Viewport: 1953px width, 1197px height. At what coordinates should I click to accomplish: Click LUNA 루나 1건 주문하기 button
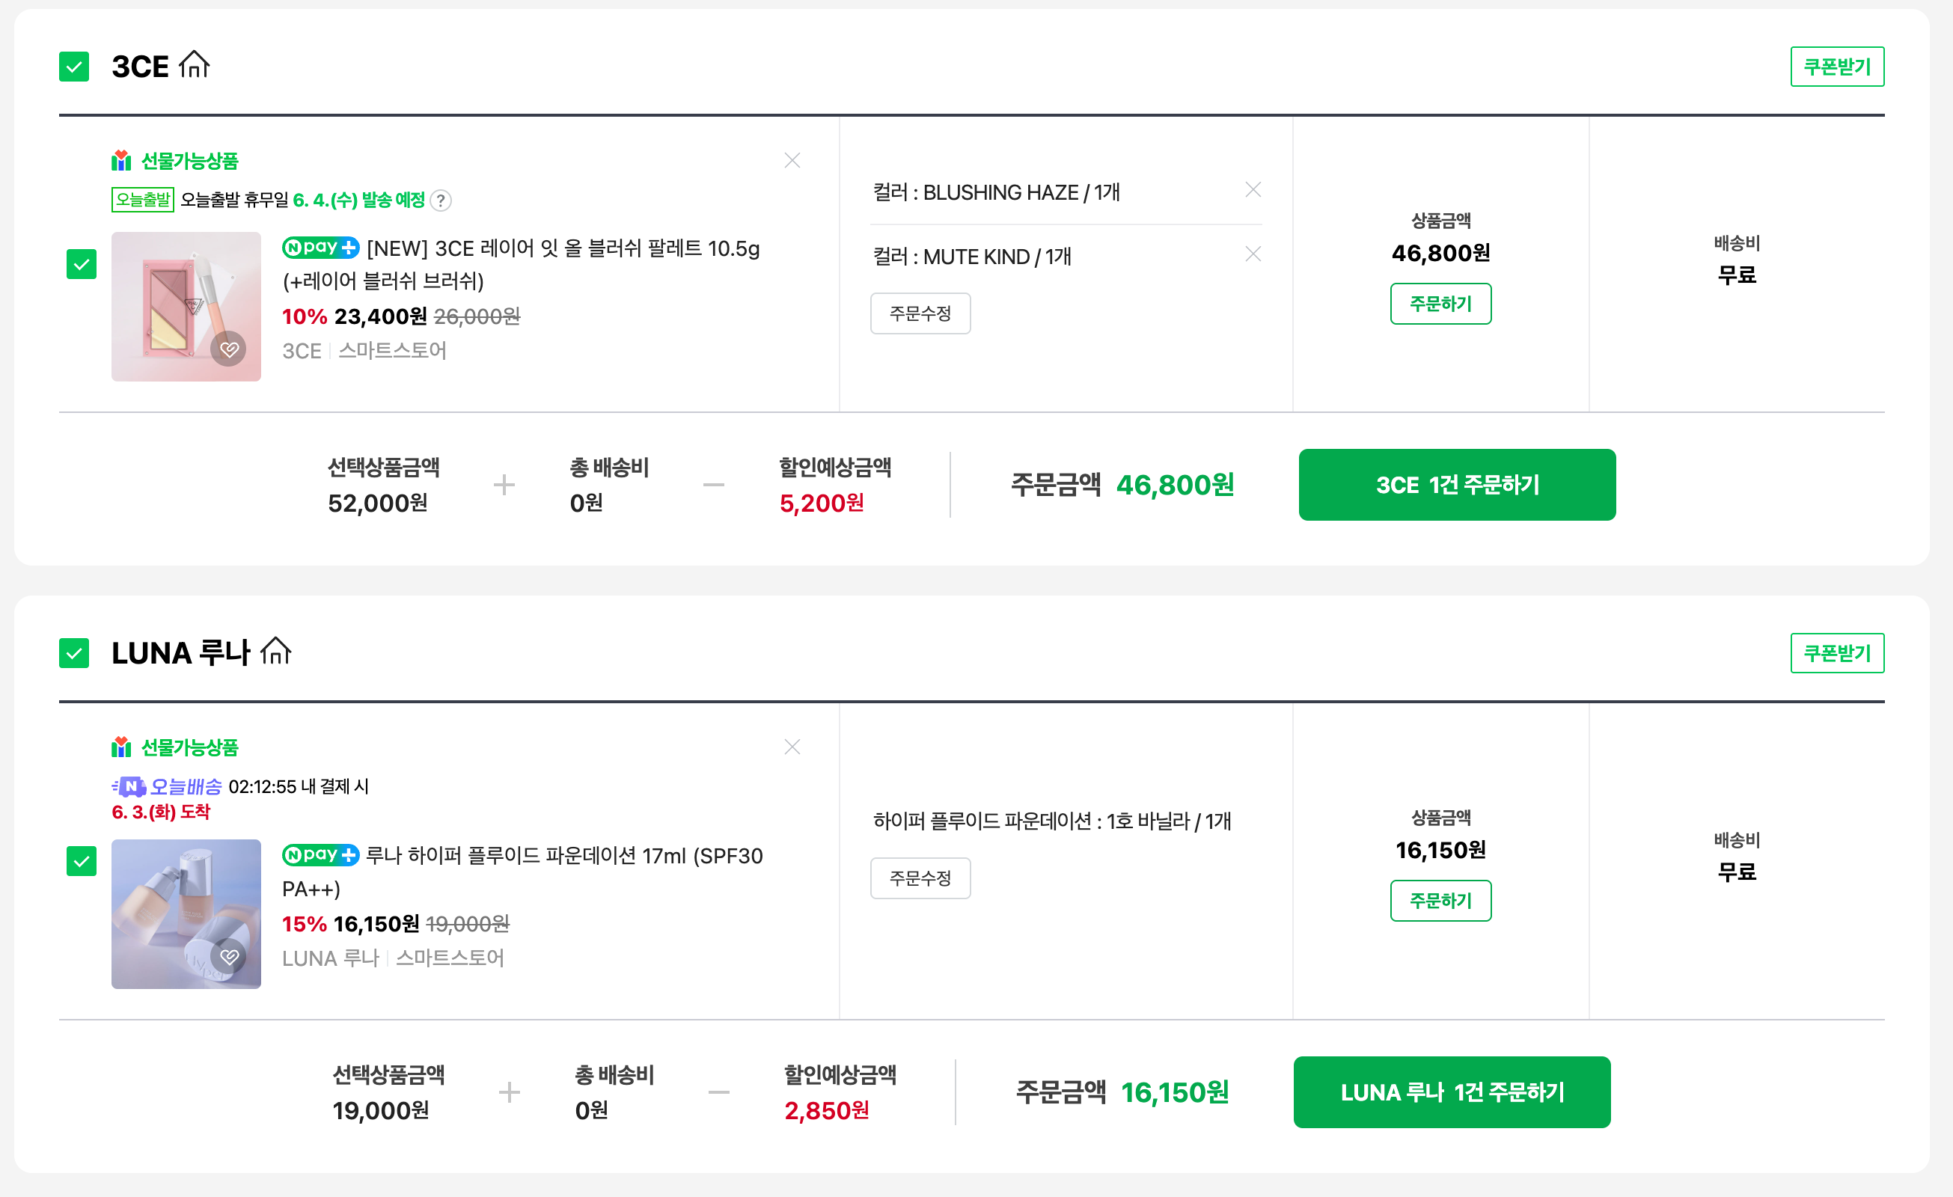pyautogui.click(x=1451, y=1092)
